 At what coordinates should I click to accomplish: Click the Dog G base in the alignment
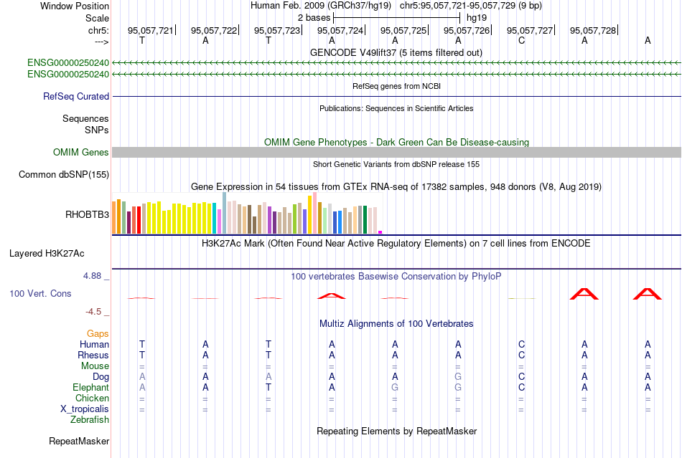458,377
